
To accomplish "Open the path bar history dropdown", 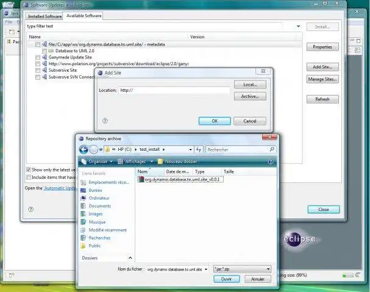I will (x=190, y=150).
